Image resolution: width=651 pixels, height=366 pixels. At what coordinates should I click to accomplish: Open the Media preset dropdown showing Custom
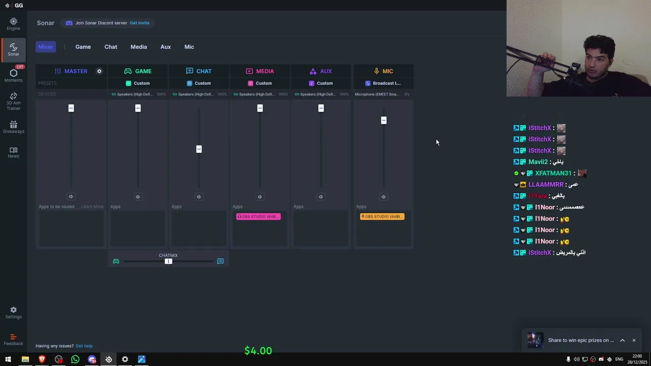coord(260,83)
